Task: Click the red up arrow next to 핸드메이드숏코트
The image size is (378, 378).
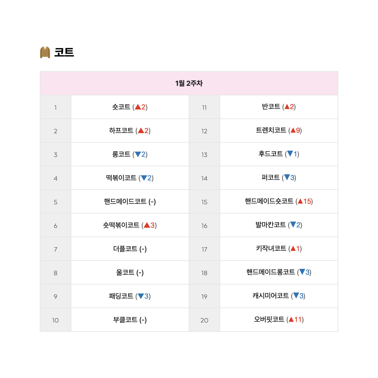Action: 300,201
